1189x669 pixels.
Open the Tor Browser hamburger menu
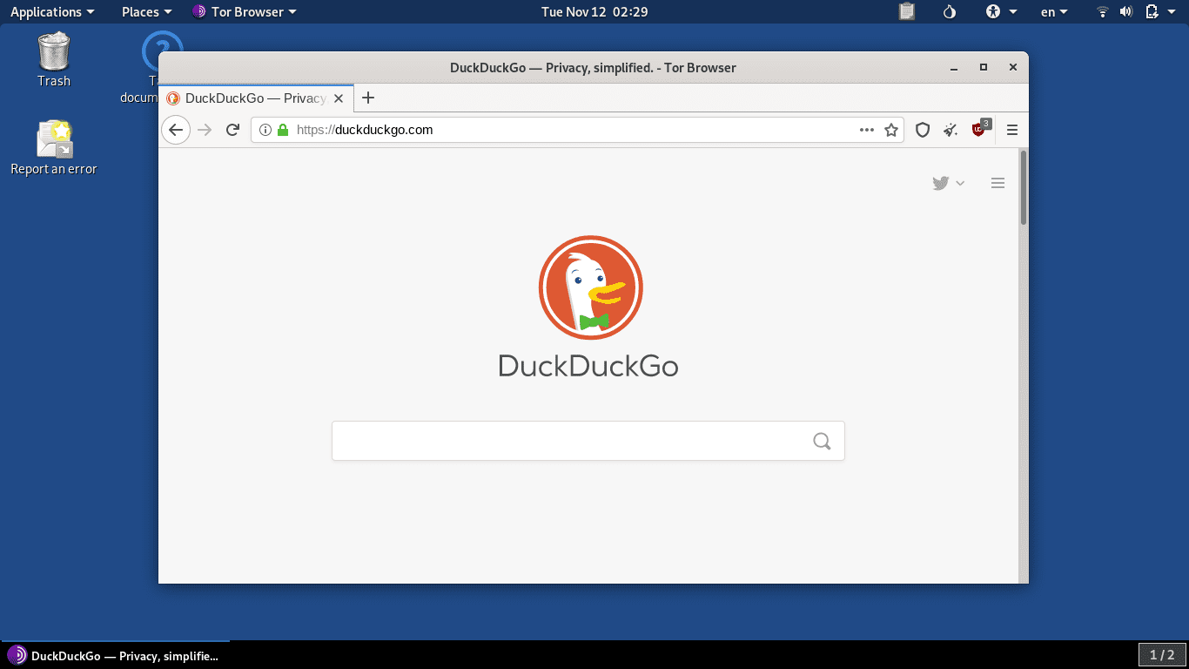tap(1012, 130)
